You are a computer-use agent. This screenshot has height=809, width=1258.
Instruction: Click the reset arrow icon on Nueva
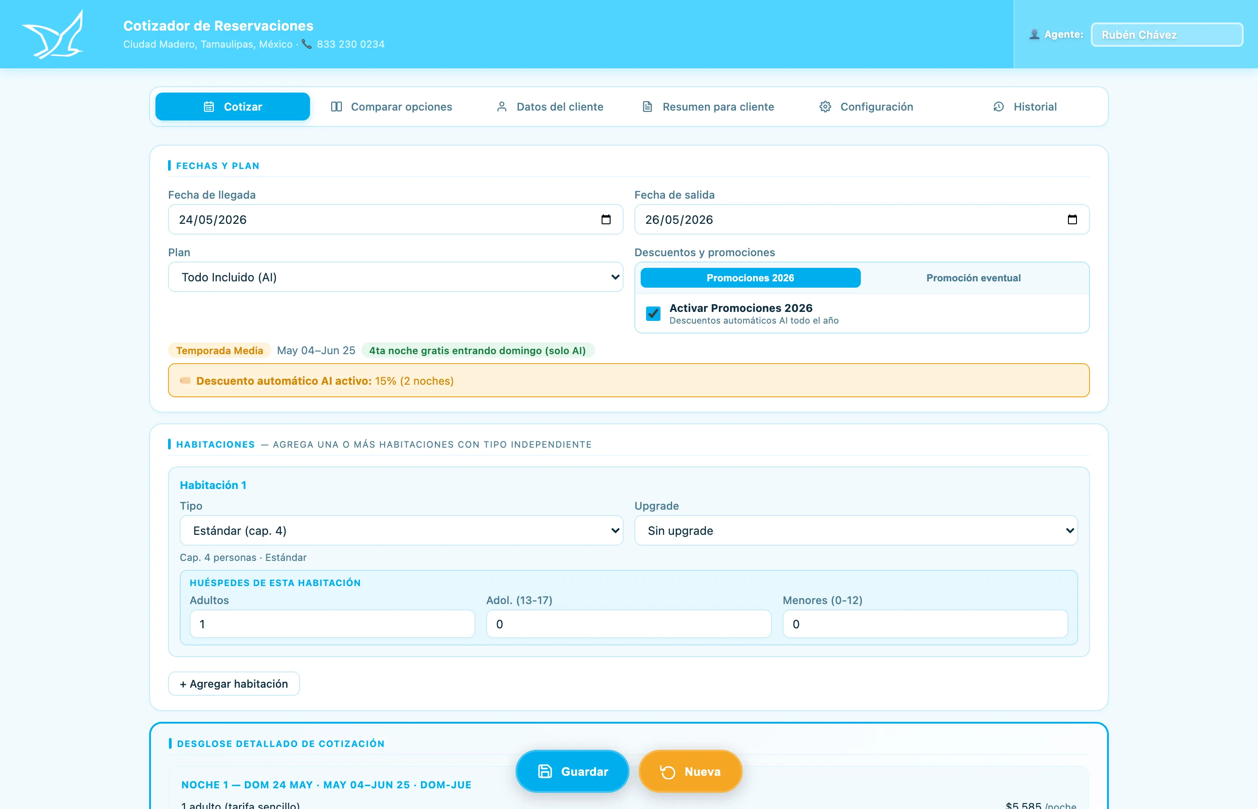pyautogui.click(x=668, y=772)
